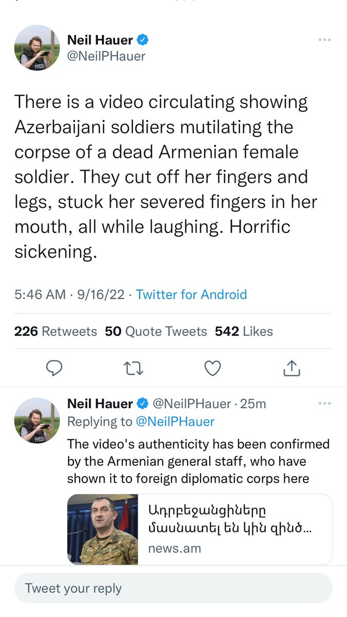The height and width of the screenshot is (617, 347).
Task: Open the @NeilPHauer handle below the top name
Action: click(106, 57)
